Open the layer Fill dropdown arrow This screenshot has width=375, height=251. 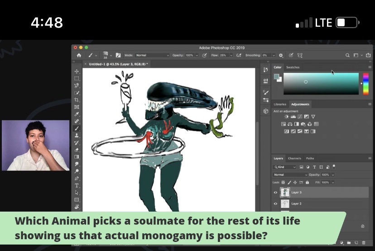click(x=333, y=182)
